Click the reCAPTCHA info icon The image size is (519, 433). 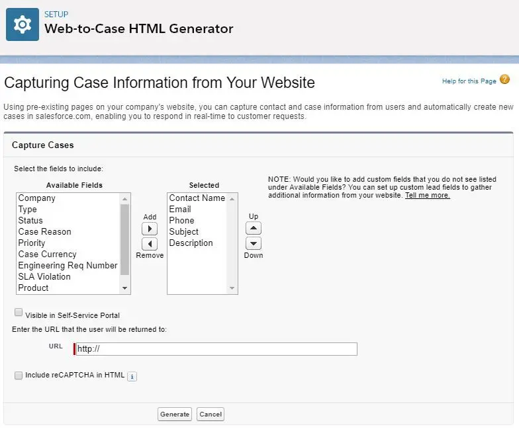click(x=132, y=377)
